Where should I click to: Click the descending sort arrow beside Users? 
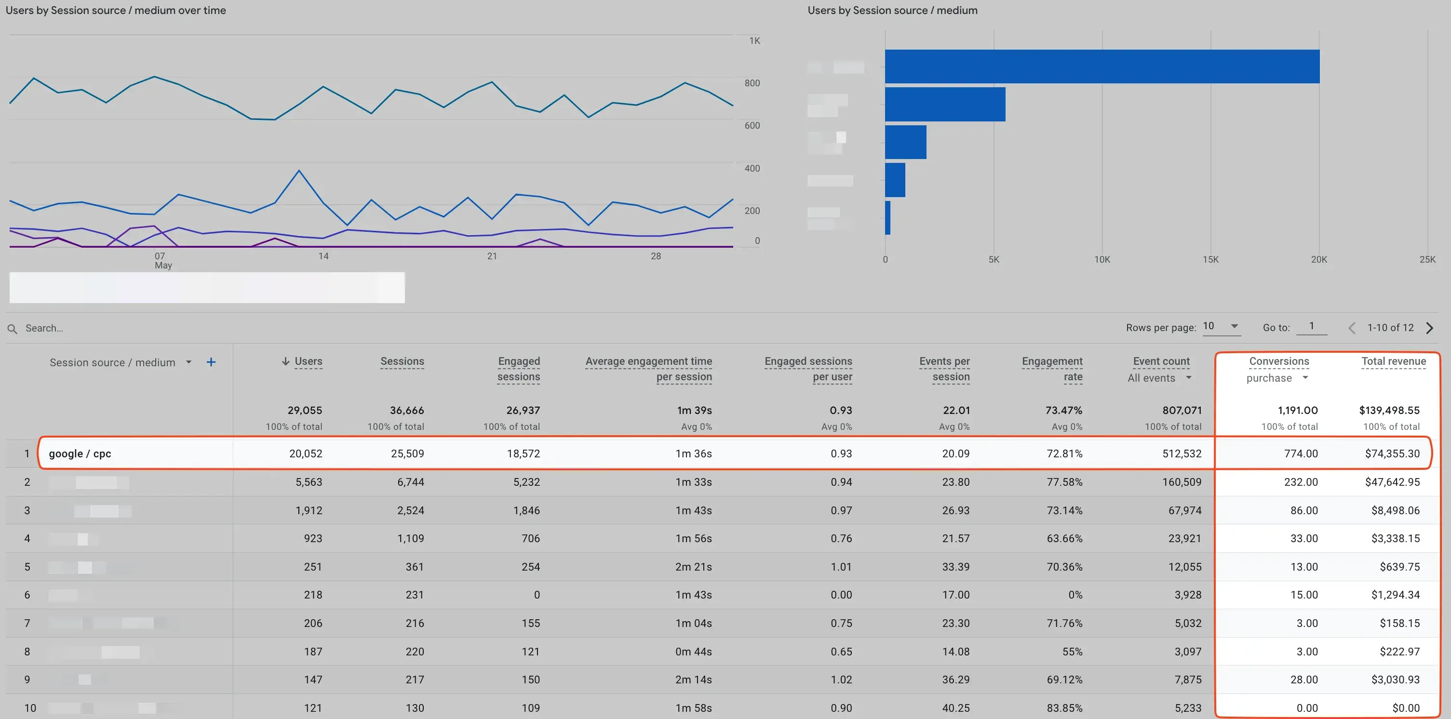(x=286, y=361)
